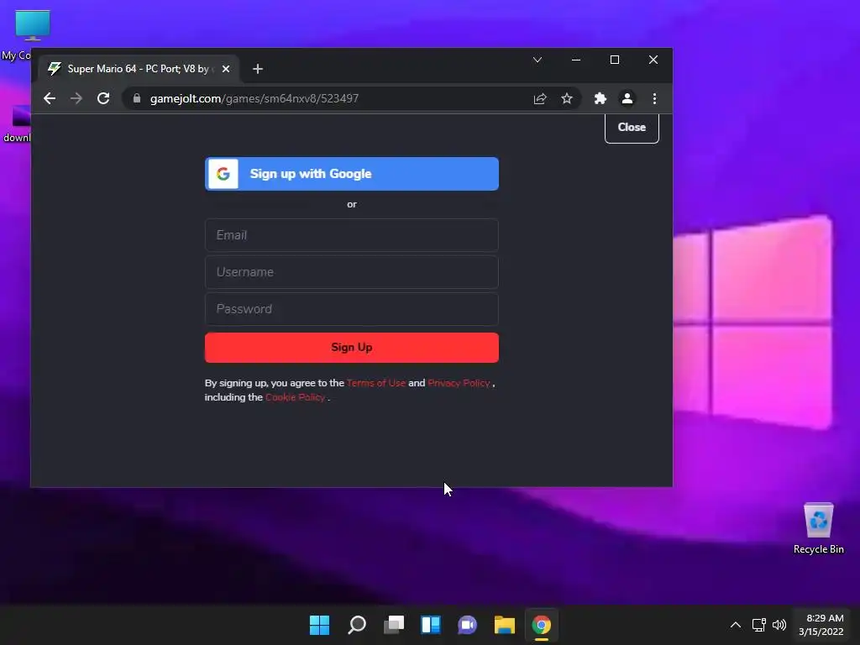
Task: Maximize the Chrome window
Action: point(614,60)
